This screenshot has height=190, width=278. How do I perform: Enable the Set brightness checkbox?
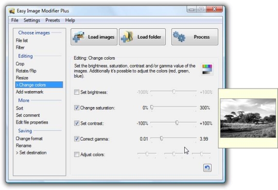pyautogui.click(x=77, y=92)
